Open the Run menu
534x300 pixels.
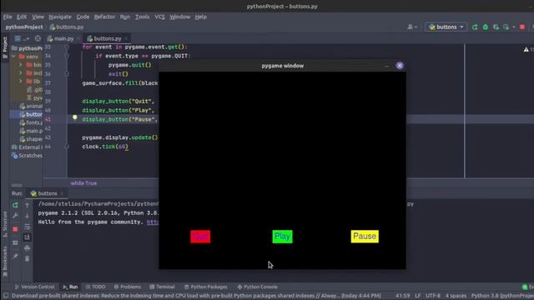125,17
